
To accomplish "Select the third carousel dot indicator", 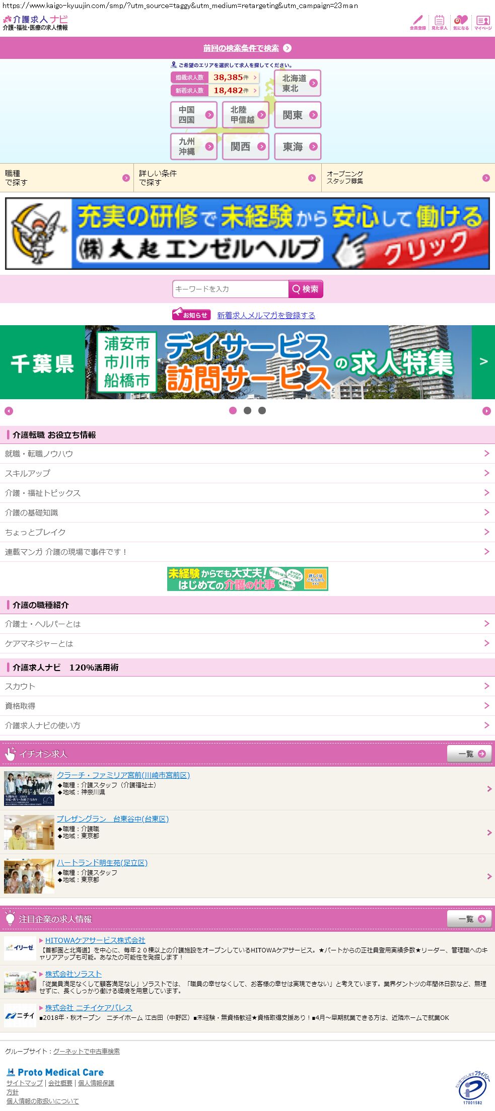I will [262, 411].
